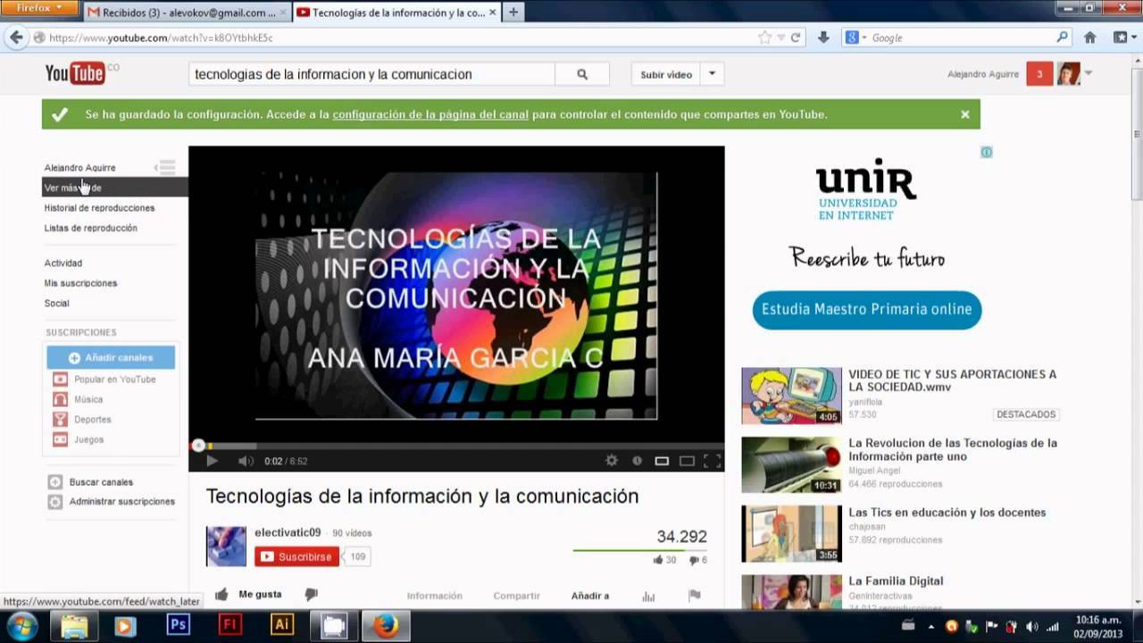The width and height of the screenshot is (1143, 643).
Task: Open the Compartir tab below video
Action: click(x=516, y=596)
